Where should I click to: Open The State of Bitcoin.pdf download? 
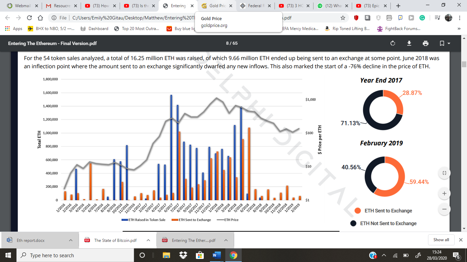(111, 240)
